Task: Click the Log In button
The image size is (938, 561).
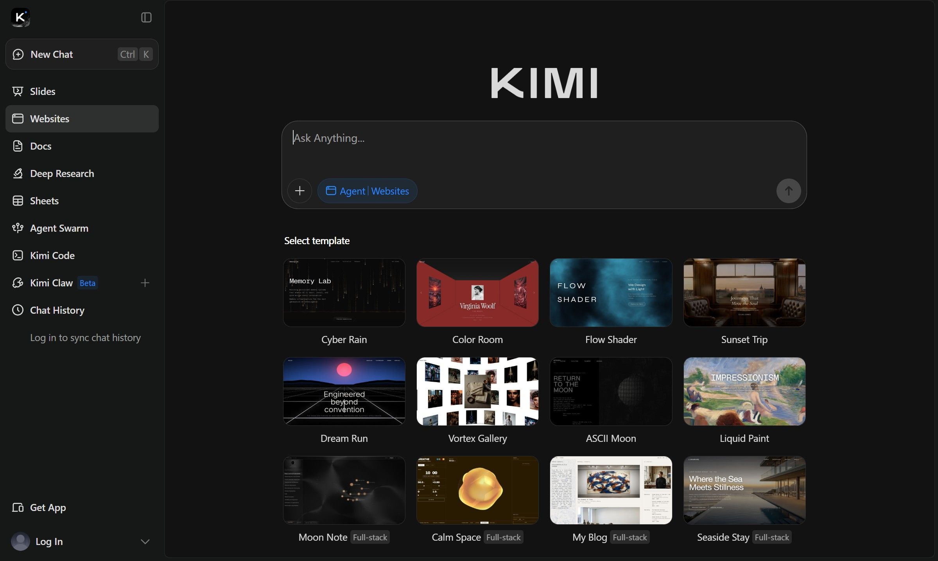Action: [x=49, y=541]
